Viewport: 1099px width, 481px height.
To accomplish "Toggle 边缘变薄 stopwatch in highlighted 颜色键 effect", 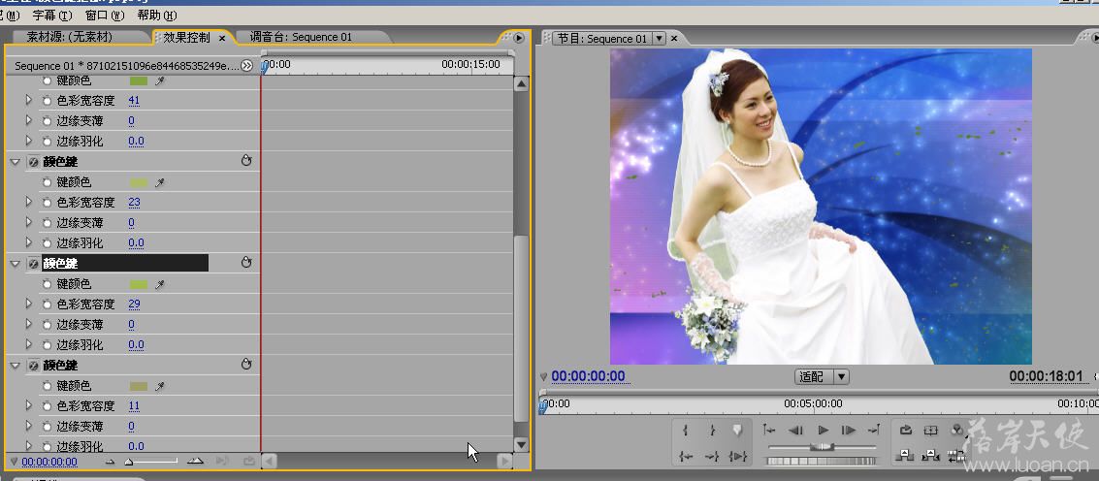I will tap(47, 325).
